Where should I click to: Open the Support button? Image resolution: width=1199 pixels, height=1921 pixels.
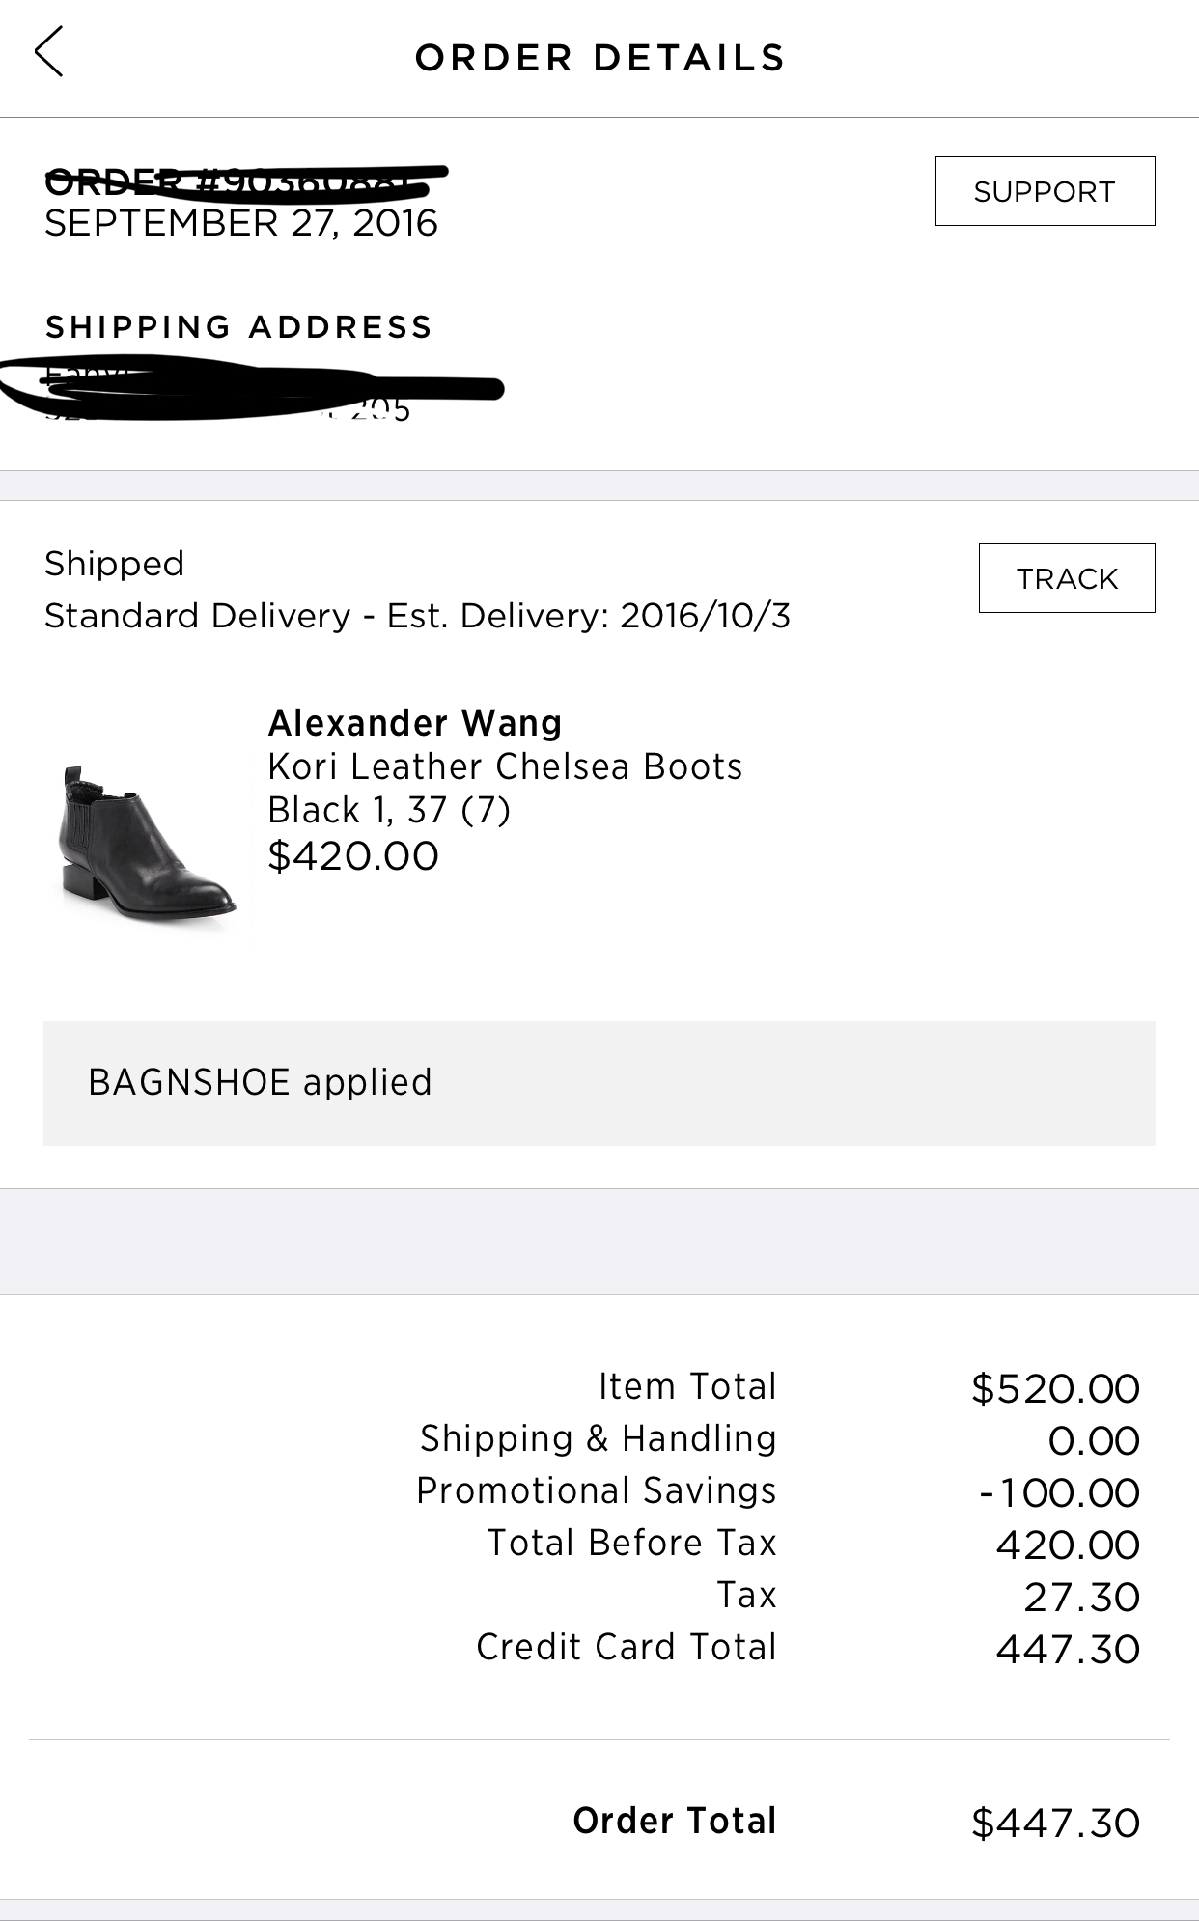point(1045,191)
